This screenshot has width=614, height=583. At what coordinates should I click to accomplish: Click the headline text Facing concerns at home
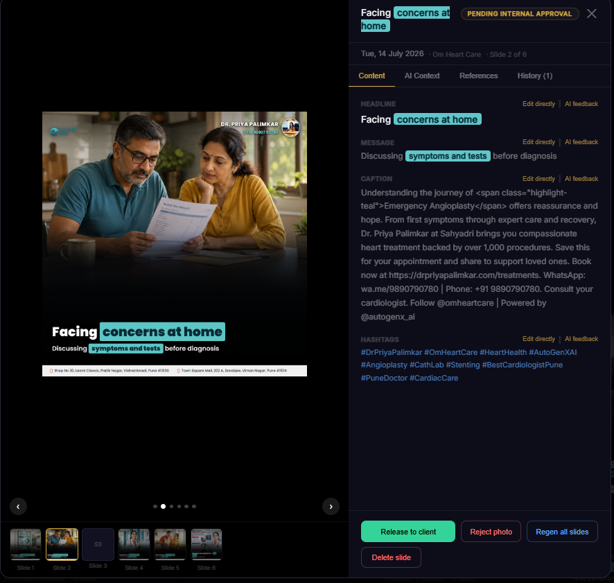point(421,119)
